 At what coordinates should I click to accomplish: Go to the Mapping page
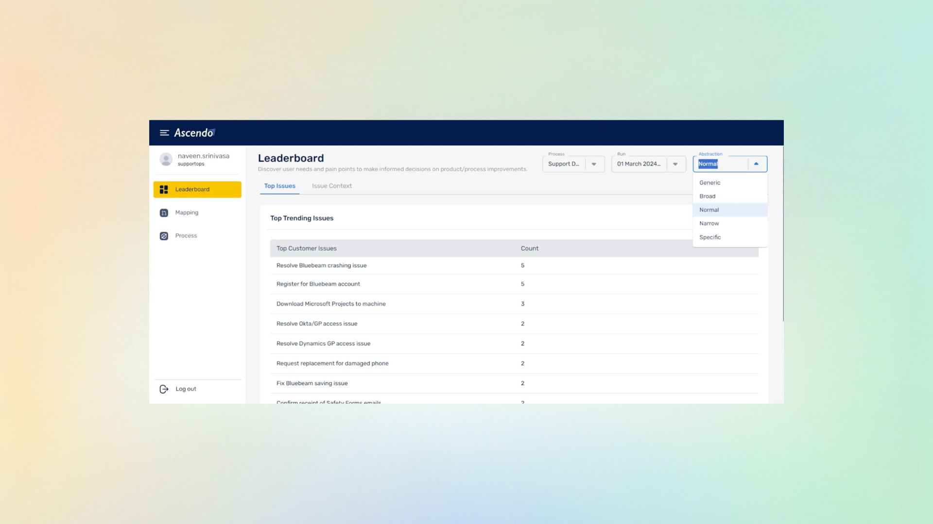[187, 213]
